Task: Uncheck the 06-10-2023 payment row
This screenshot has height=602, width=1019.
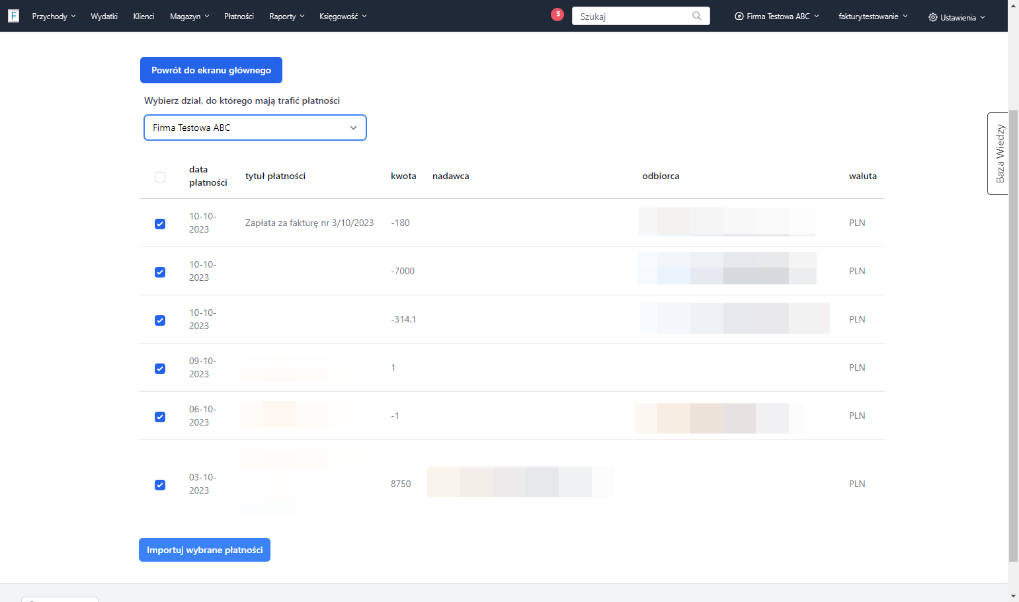Action: [x=160, y=417]
